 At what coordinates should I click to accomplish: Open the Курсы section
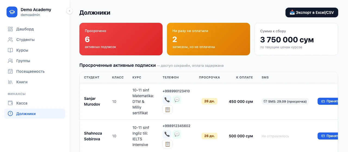[35, 50]
